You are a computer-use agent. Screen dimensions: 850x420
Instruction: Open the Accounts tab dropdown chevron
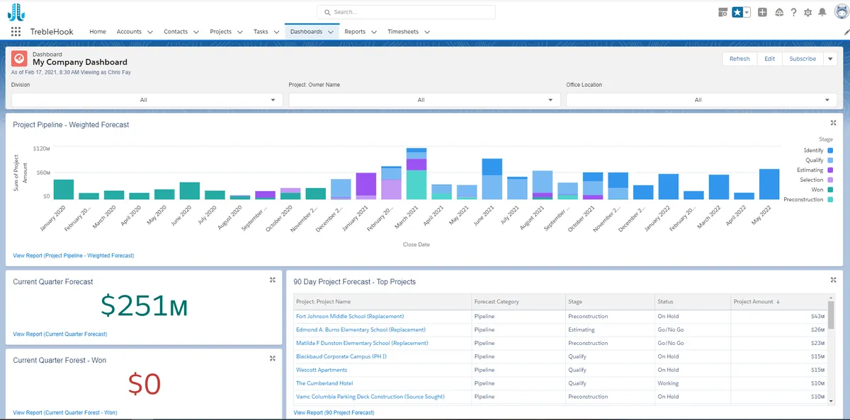coord(149,32)
